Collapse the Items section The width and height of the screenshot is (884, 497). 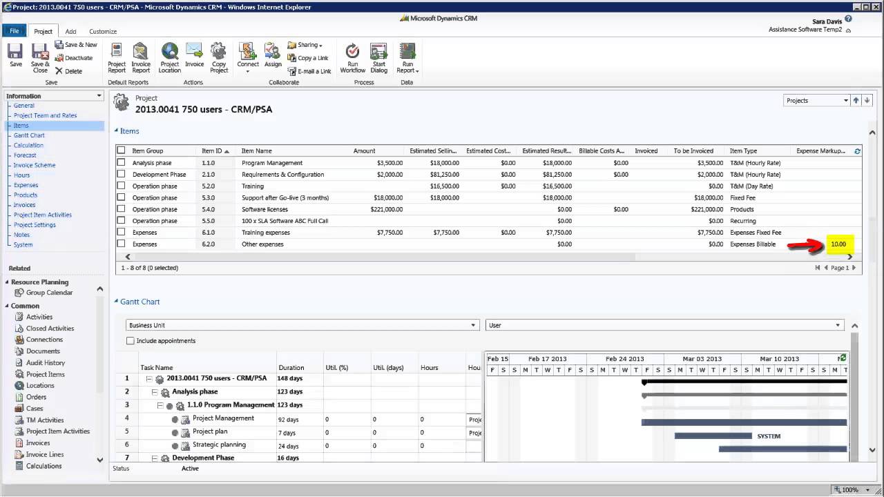click(117, 131)
